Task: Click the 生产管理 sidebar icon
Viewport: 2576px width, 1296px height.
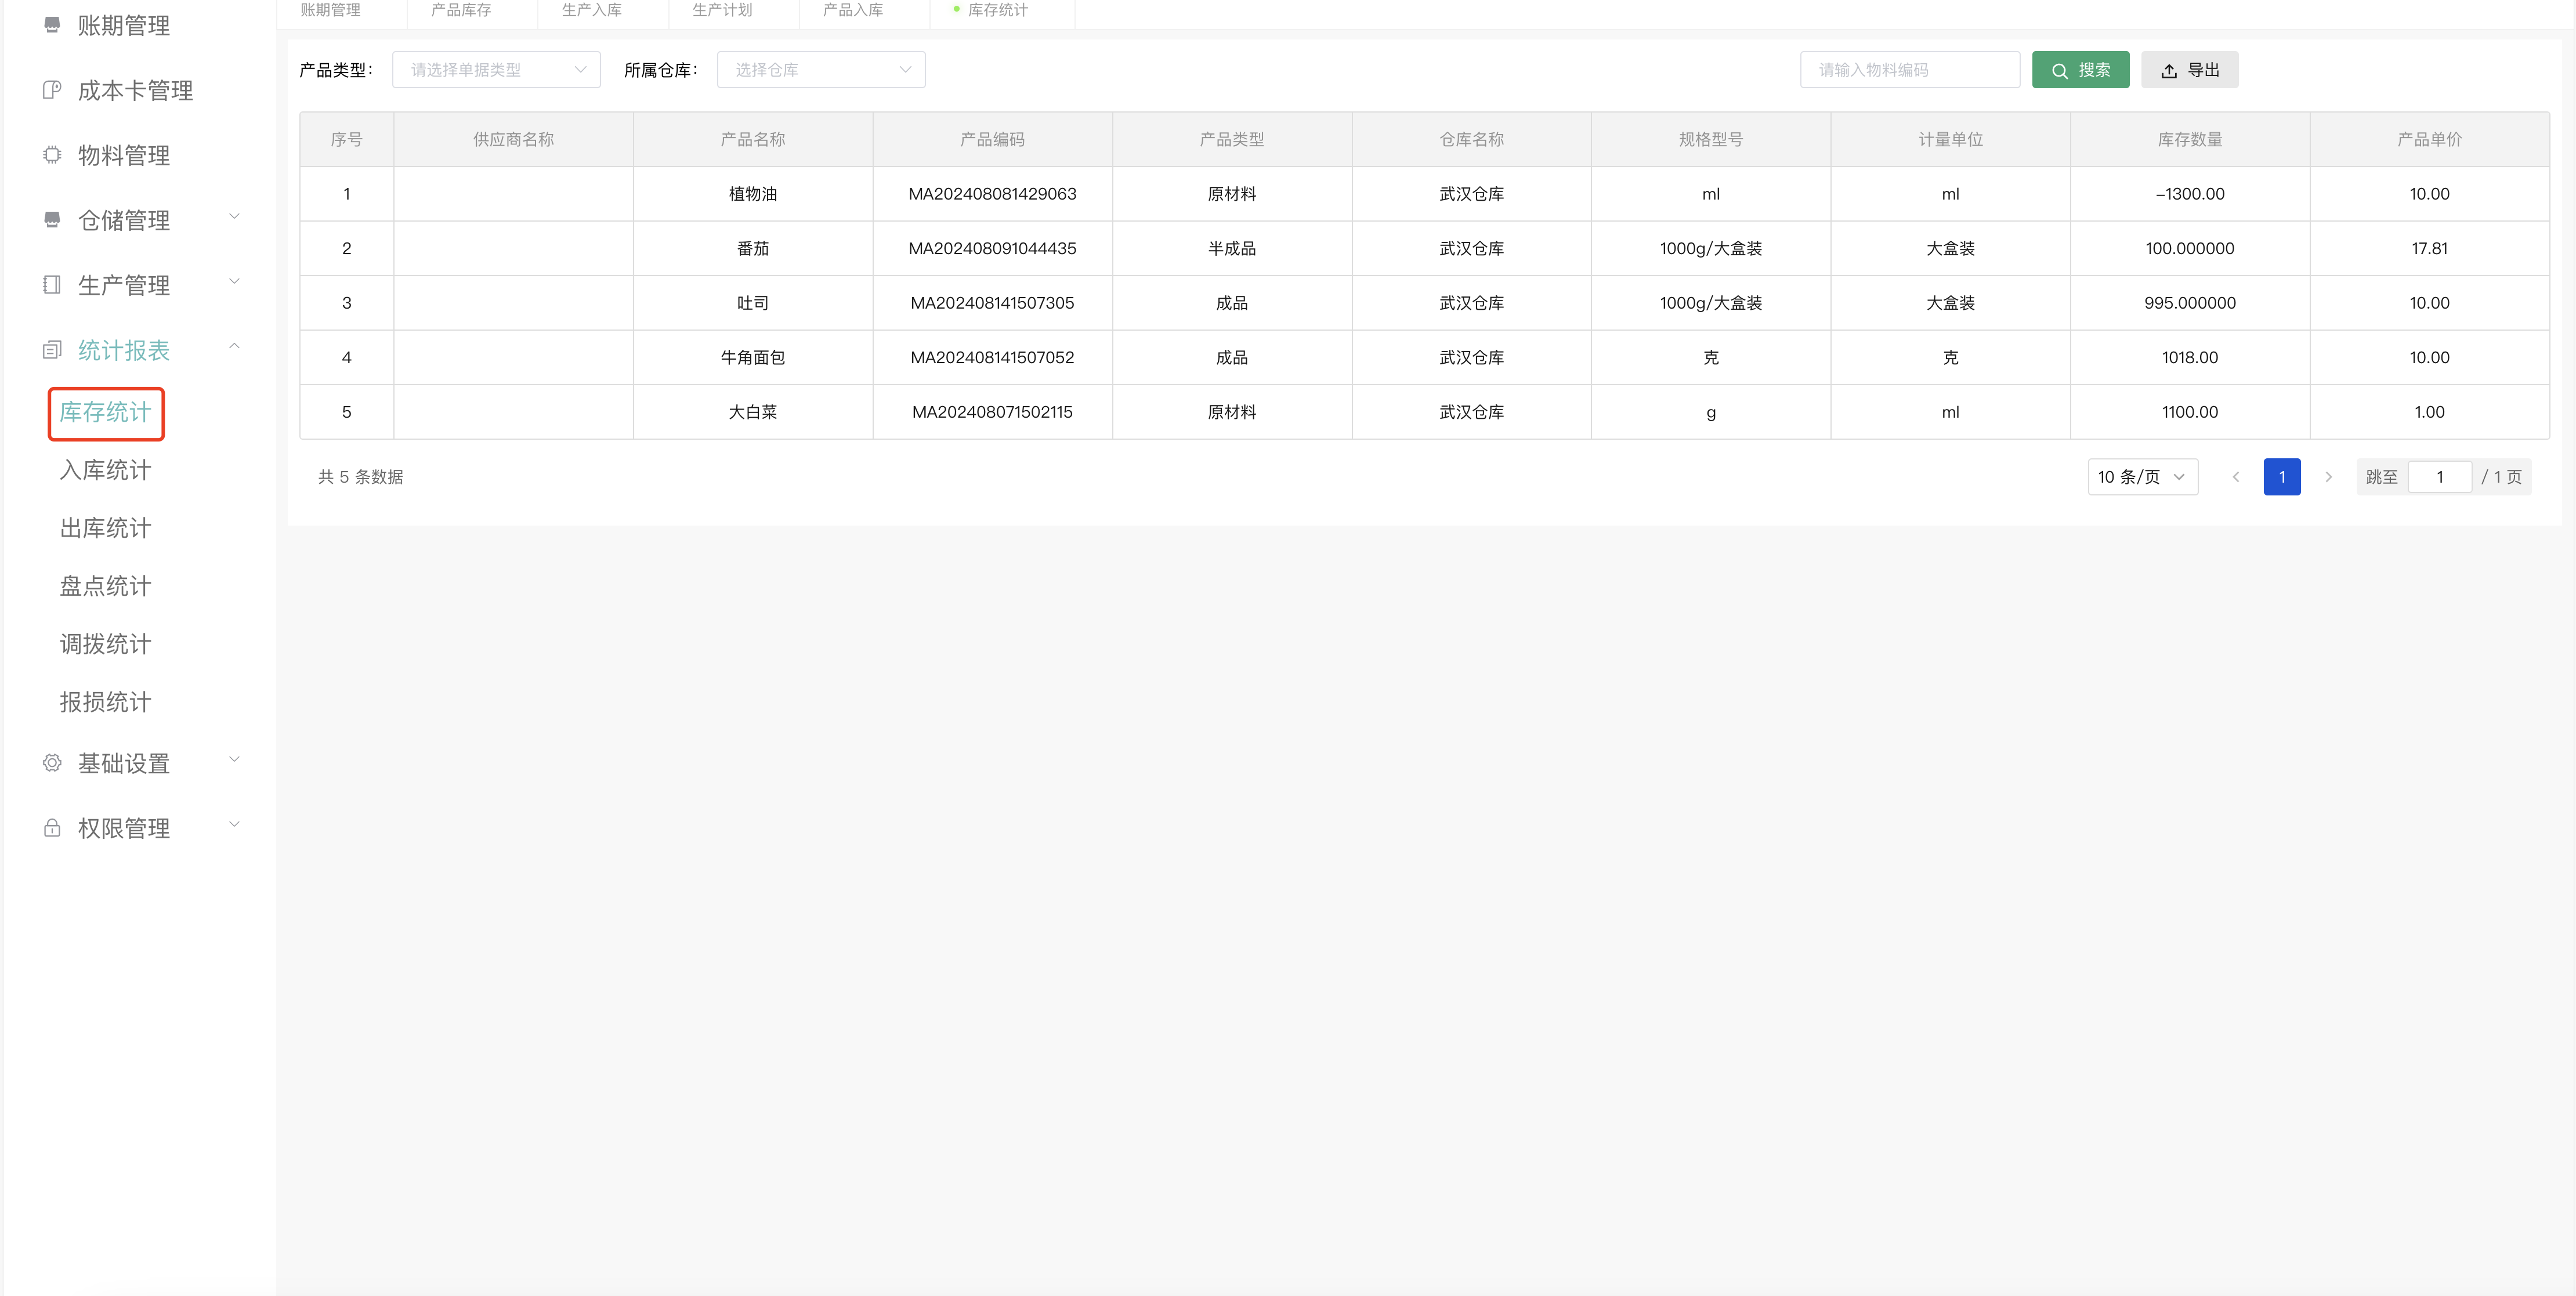Action: (x=52, y=285)
